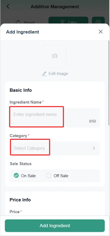Click the Price Info section heading
Image resolution: width=110 pixels, height=236 pixels.
[20, 200]
